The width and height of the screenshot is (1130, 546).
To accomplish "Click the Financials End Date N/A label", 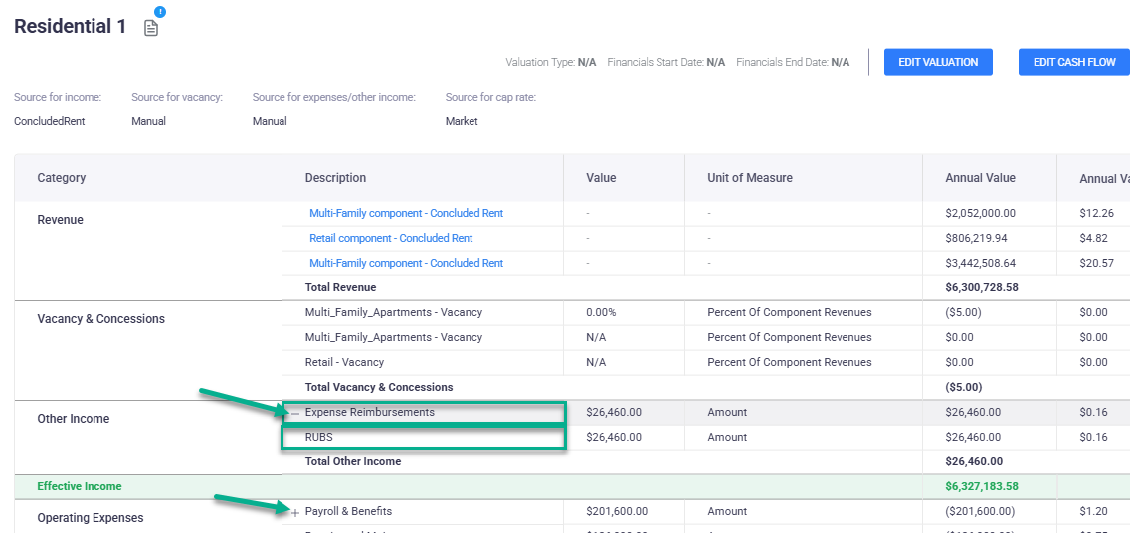I will [793, 62].
